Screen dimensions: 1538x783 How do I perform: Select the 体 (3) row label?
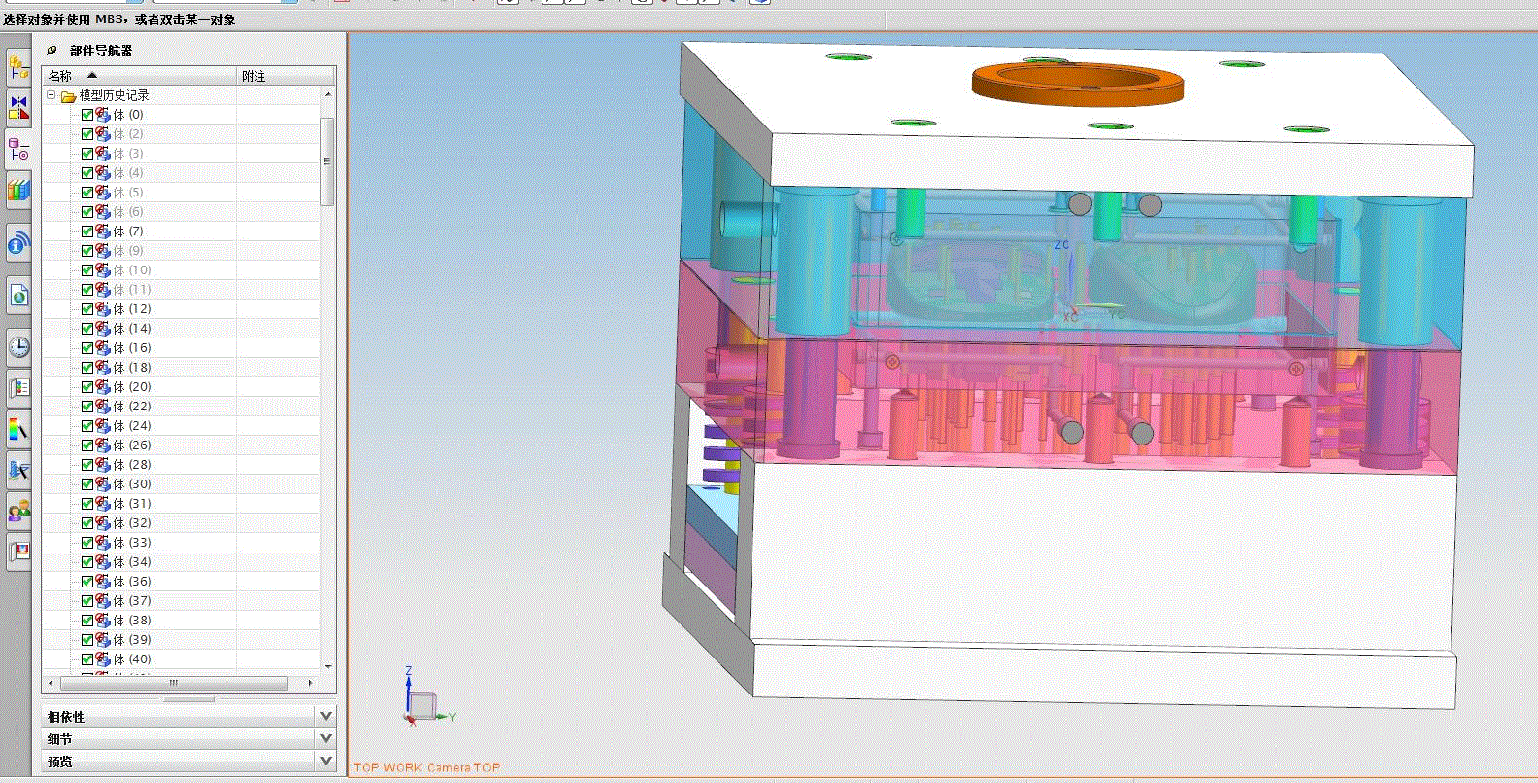pos(128,154)
